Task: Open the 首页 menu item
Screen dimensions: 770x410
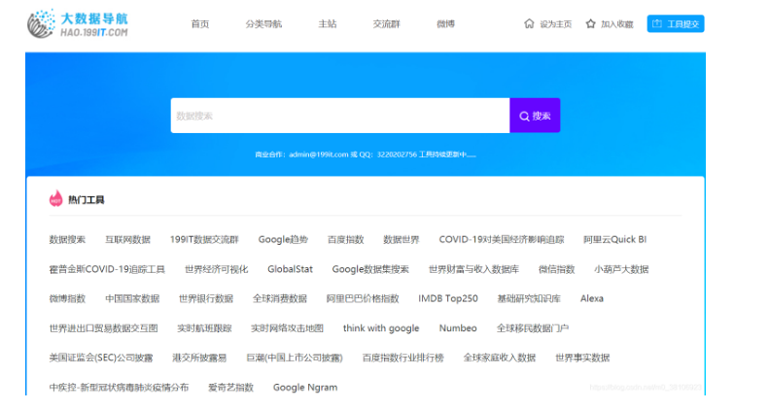Action: click(200, 24)
